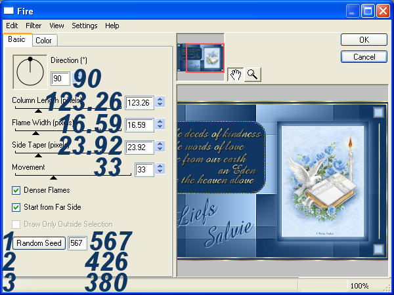
Task: Click the Random Seed button
Action: click(x=39, y=243)
